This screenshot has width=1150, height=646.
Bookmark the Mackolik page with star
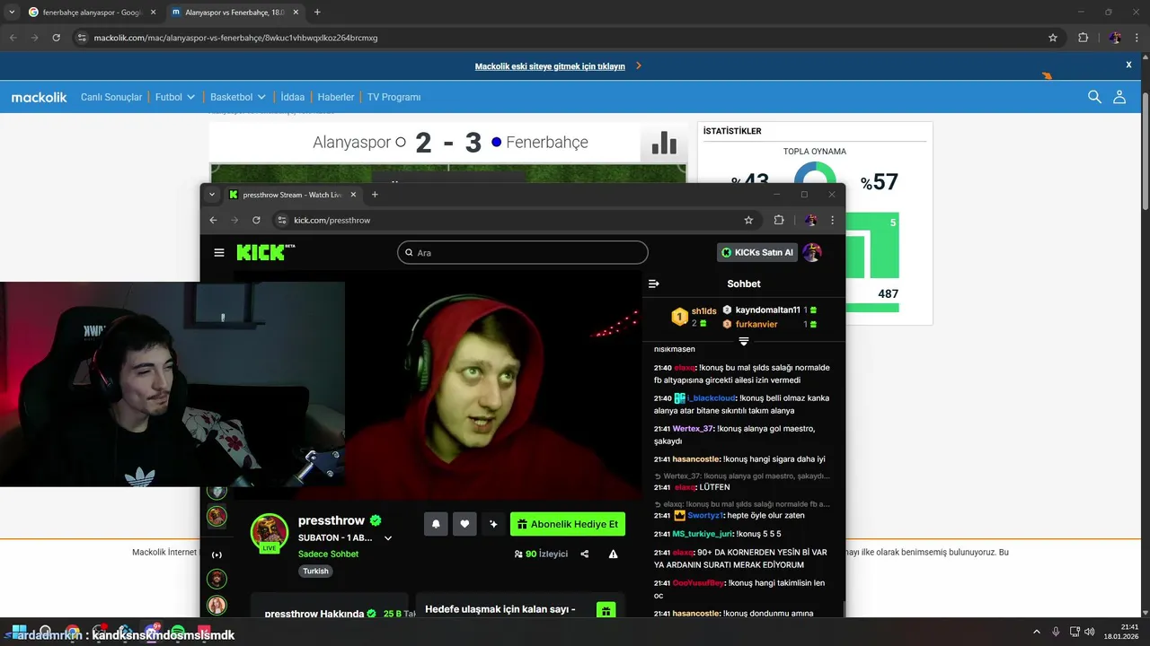(1053, 38)
